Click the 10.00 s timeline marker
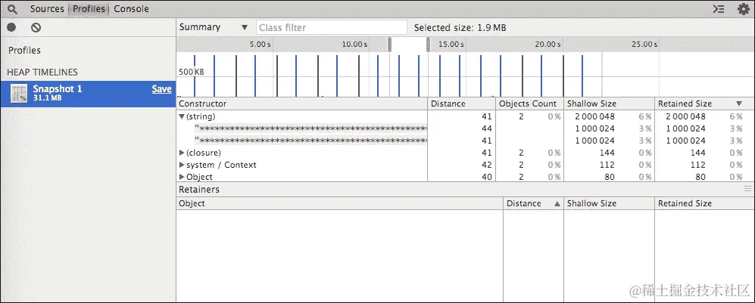Image resolution: width=755 pixels, height=303 pixels. coord(354,44)
